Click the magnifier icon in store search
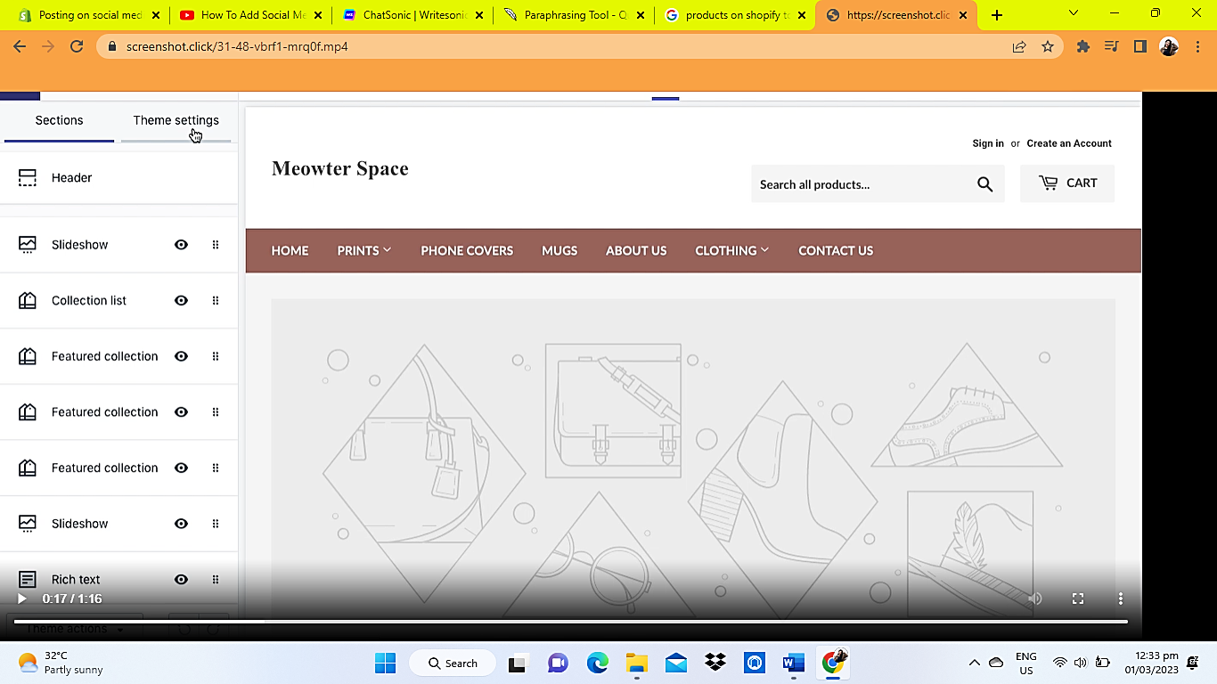1217x684 pixels. pos(984,184)
